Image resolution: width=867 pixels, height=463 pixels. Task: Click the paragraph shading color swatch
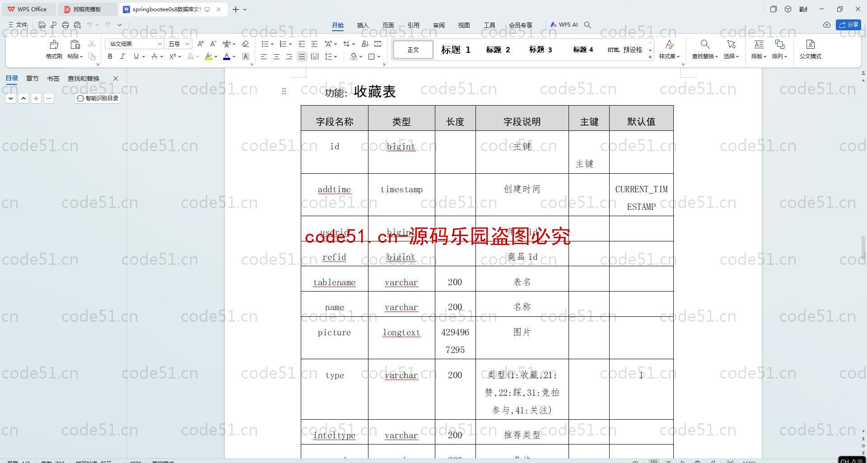coord(354,56)
